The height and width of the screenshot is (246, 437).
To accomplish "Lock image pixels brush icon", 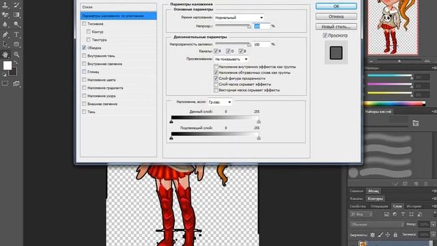I will [380, 235].
